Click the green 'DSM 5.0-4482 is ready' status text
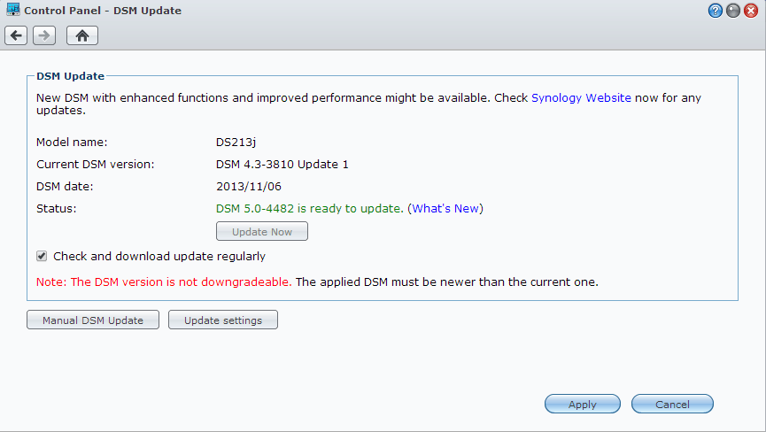Screen dimensions: 766x432 [310, 209]
